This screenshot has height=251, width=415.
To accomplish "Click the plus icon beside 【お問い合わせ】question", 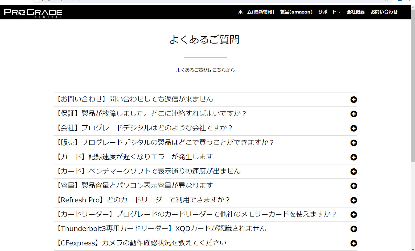I will click(354, 100).
